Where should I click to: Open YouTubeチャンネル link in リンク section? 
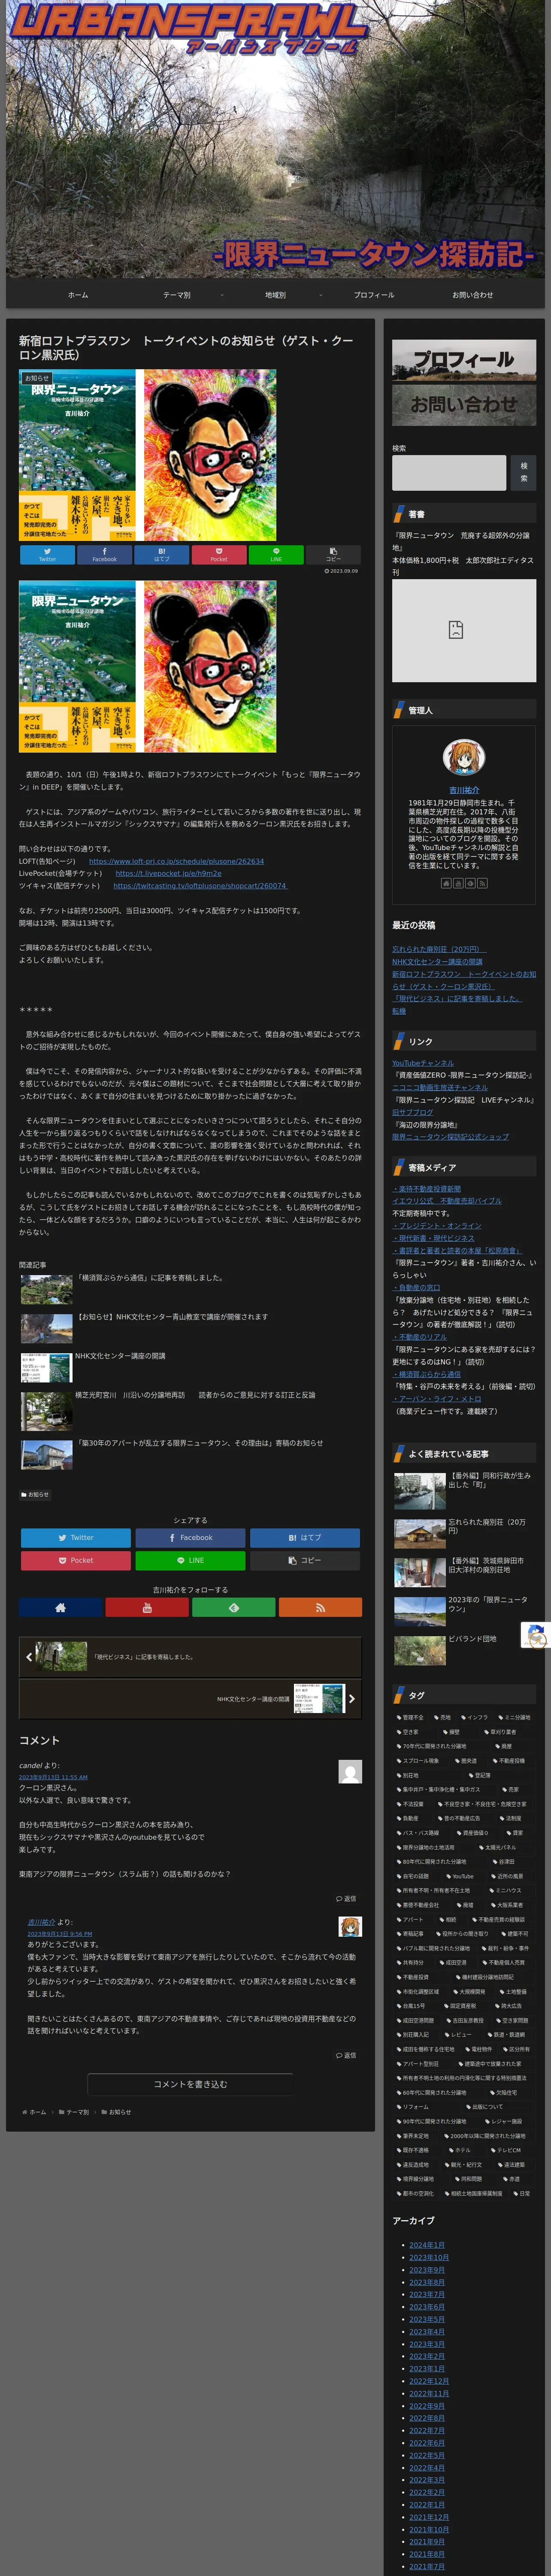423,1063
